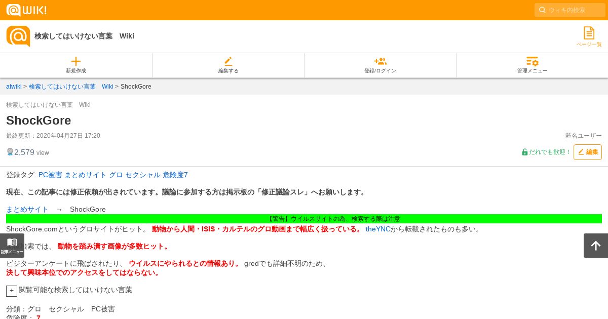Expand 閲覧可能な検索してはいけない言葉 with plus box
The width and height of the screenshot is (608, 319).
coord(12,291)
